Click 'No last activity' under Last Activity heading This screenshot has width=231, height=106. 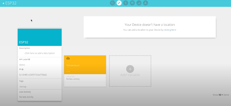click(x=26, y=97)
